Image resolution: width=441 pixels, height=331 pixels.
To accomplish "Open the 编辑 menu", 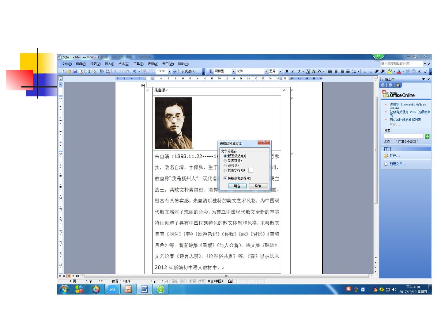I will [x=81, y=64].
